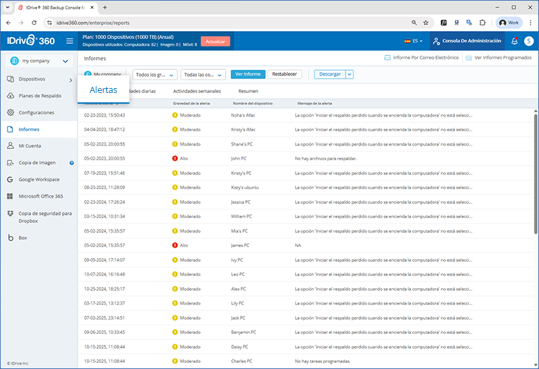Click the Box backup sidebar item

tap(23, 238)
